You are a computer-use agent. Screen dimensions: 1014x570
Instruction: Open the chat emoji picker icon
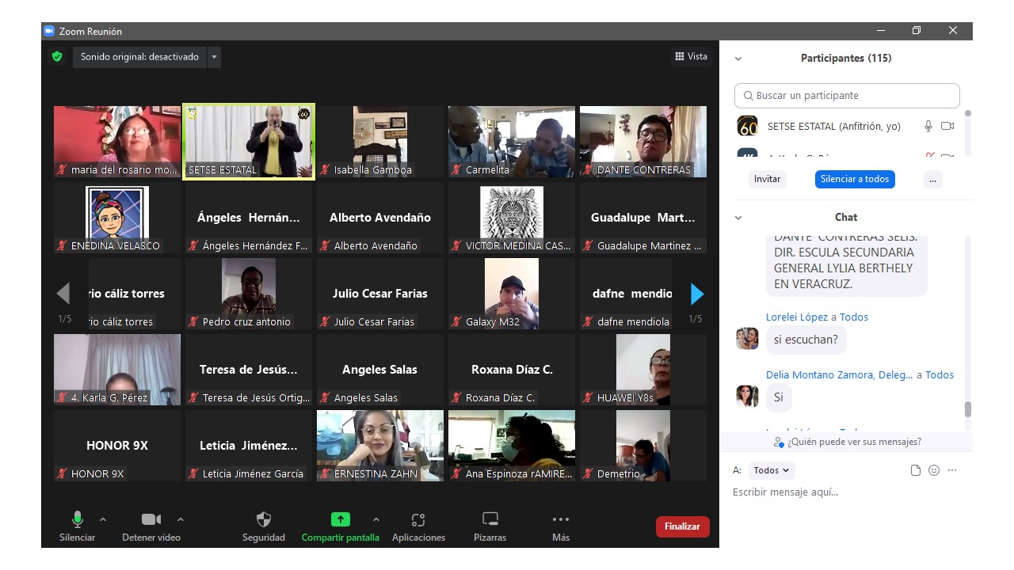pyautogui.click(x=934, y=470)
